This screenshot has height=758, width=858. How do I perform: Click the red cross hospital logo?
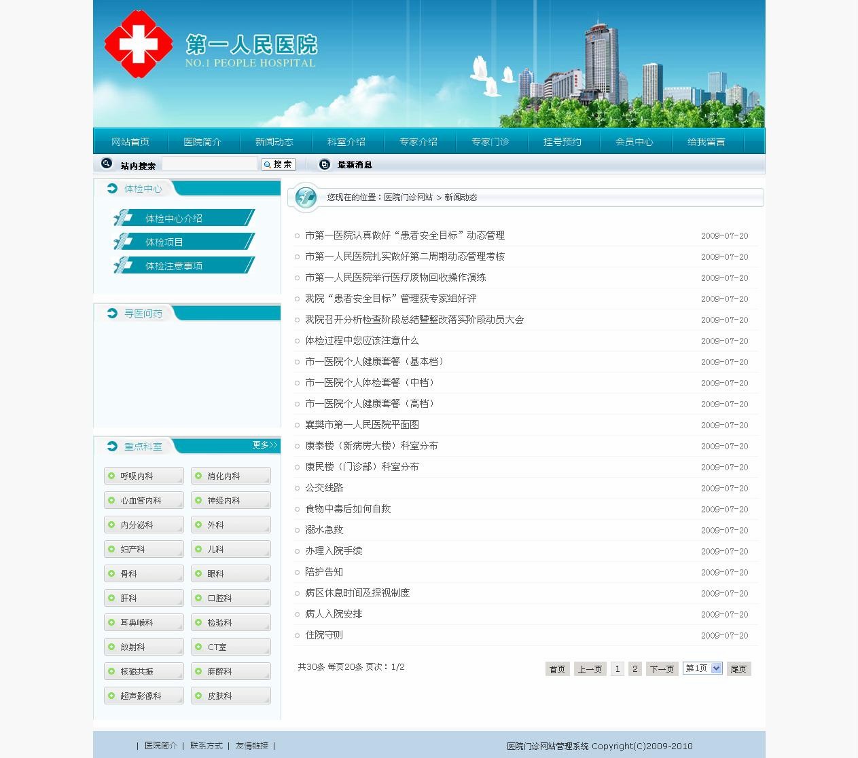pos(138,44)
